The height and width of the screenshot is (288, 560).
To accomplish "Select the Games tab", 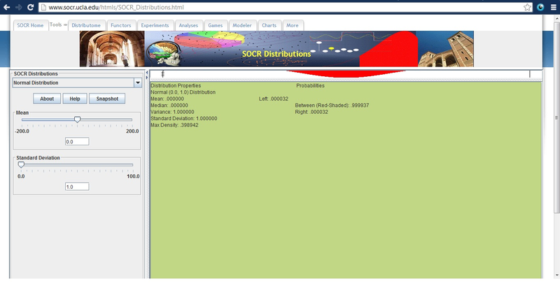I will (216, 25).
